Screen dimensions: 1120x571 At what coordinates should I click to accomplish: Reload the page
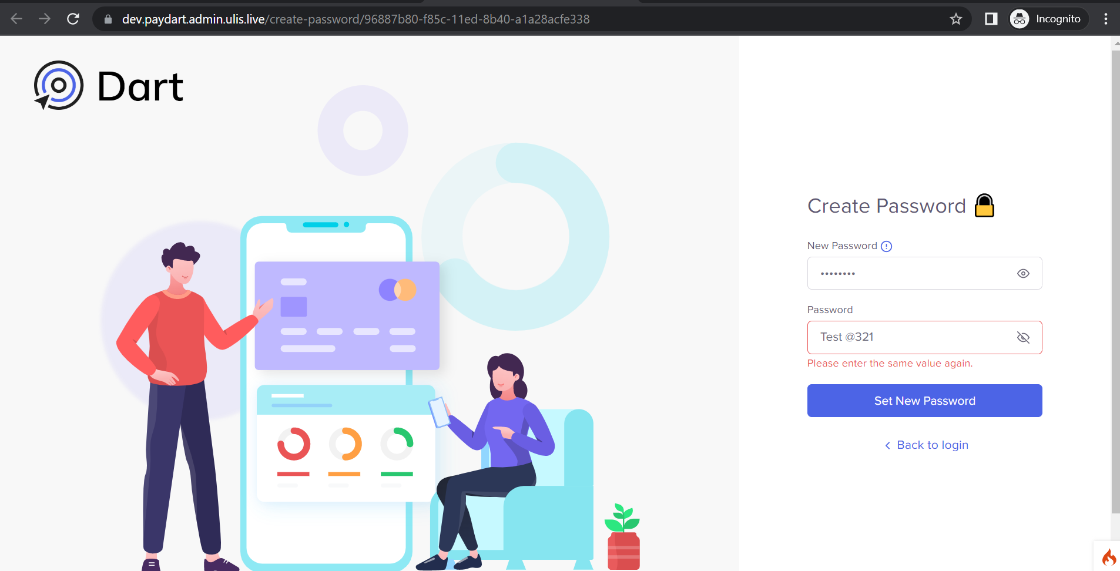(x=73, y=19)
